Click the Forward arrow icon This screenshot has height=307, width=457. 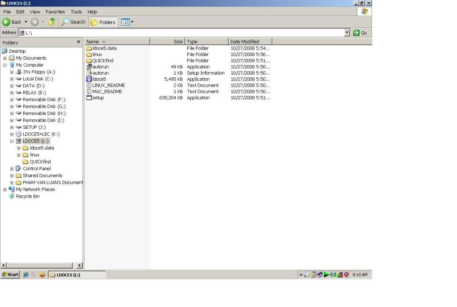tap(34, 22)
